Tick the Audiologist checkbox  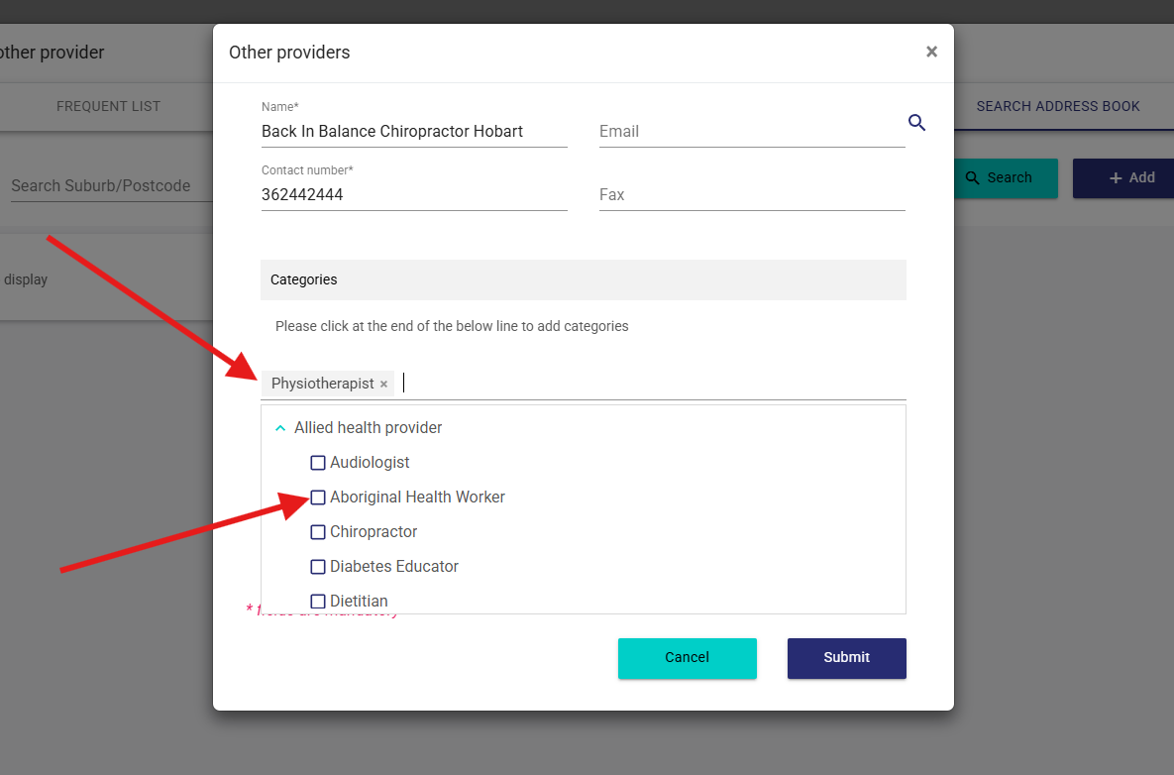click(x=318, y=463)
